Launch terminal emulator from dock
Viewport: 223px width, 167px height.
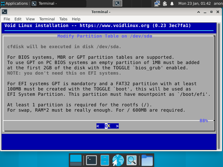coord(91,160)
